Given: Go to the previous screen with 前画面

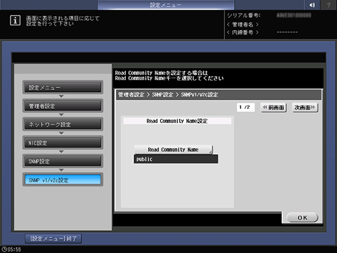Looking at the screenshot, I should [274, 108].
